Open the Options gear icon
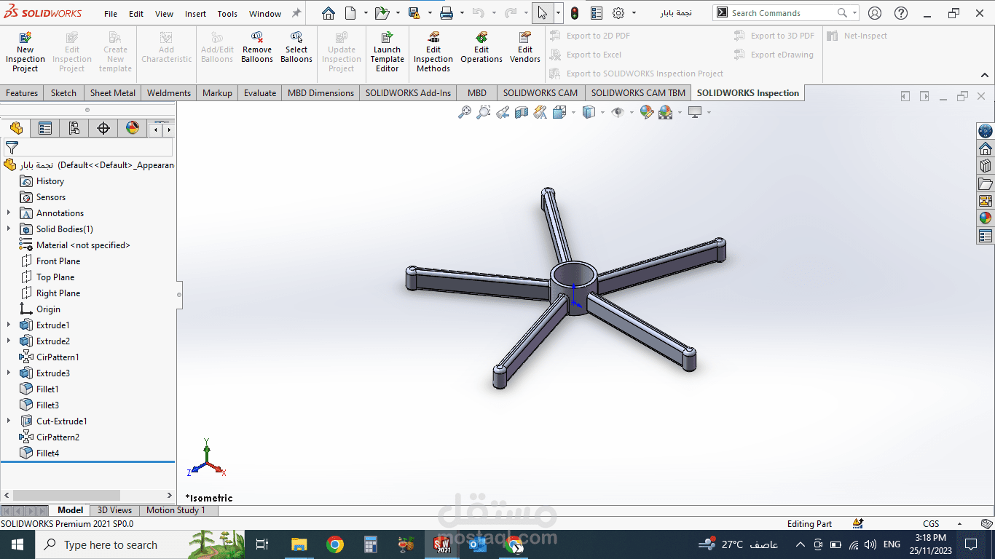 click(618, 13)
